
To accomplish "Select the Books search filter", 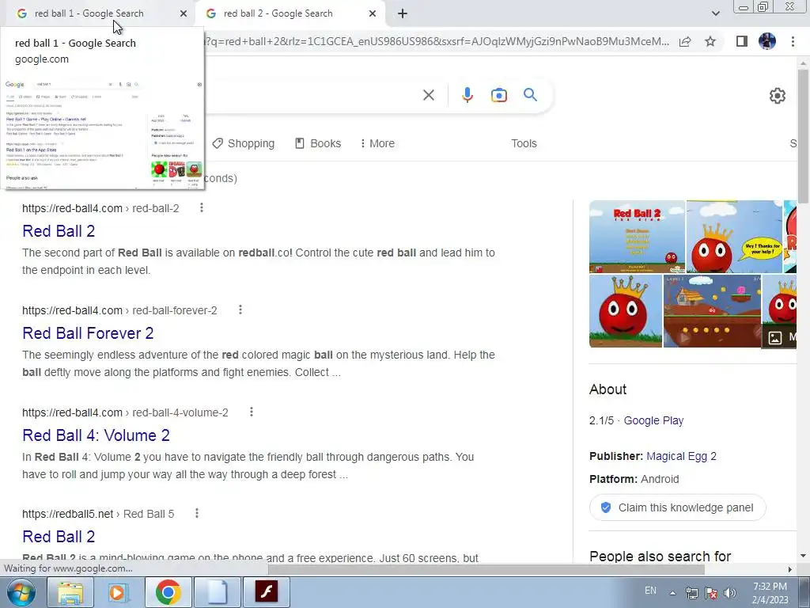I will point(318,143).
